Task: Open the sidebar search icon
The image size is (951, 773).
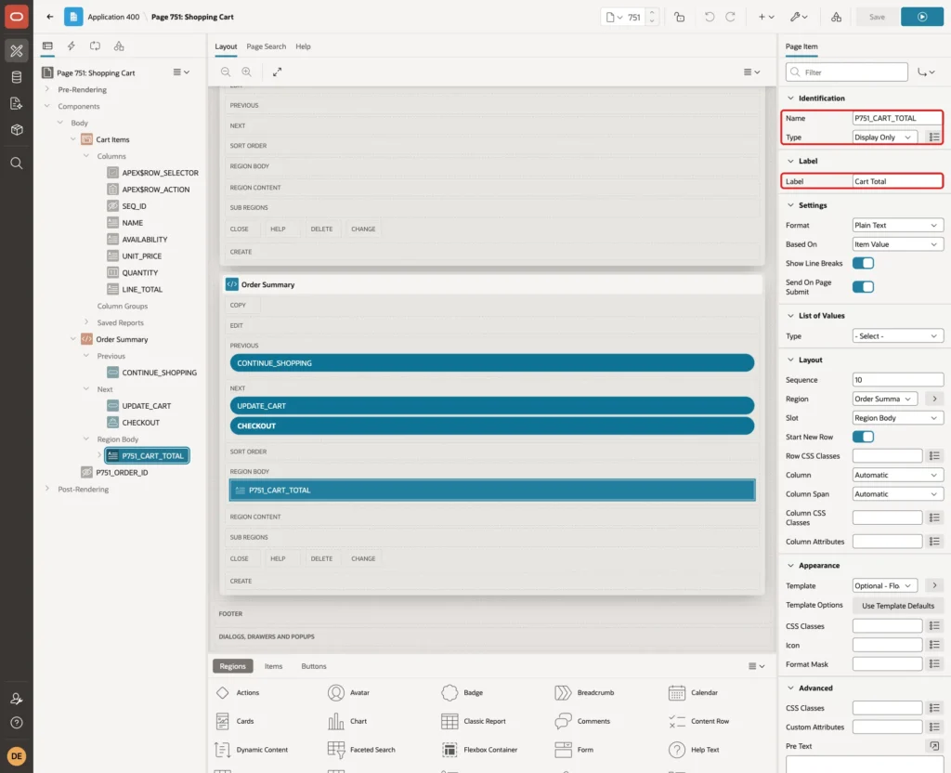Action: pyautogui.click(x=17, y=164)
